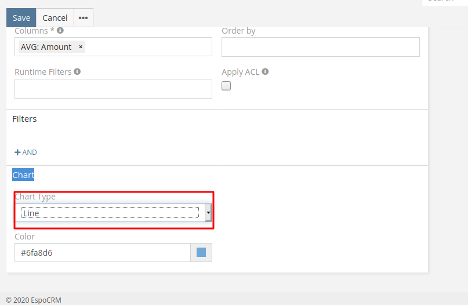Add an AND filter group
The width and height of the screenshot is (468, 305).
coord(26,152)
